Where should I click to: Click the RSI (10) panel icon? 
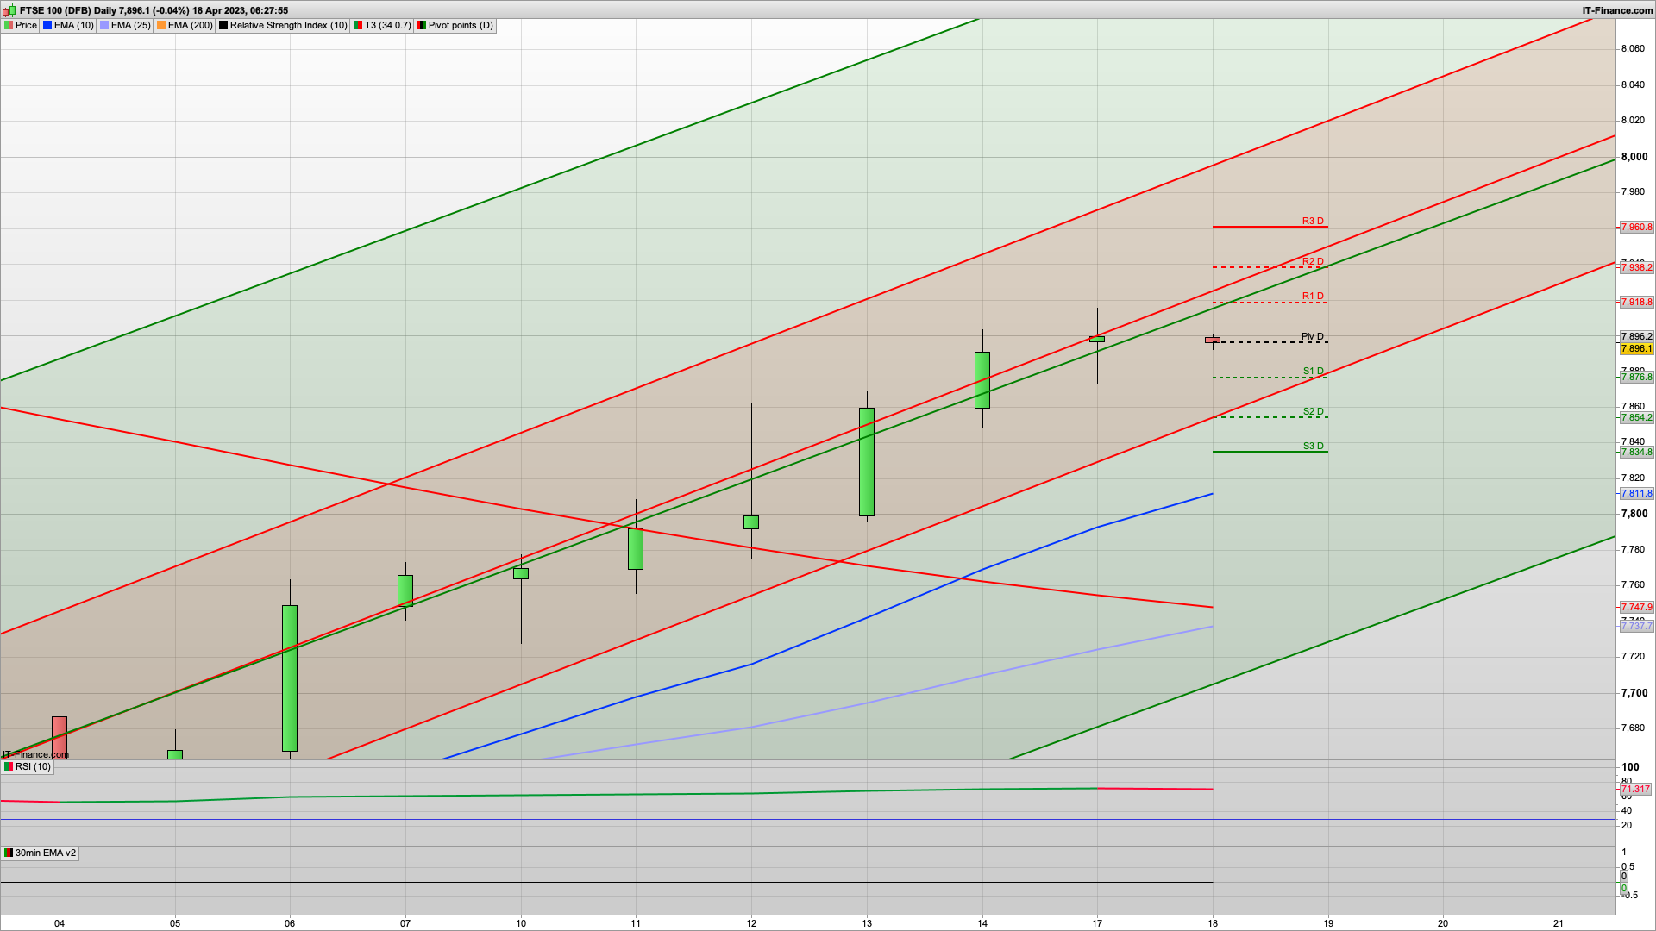(9, 766)
